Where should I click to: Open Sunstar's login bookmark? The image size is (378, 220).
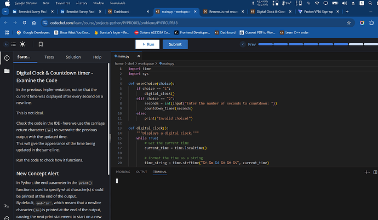112,32
